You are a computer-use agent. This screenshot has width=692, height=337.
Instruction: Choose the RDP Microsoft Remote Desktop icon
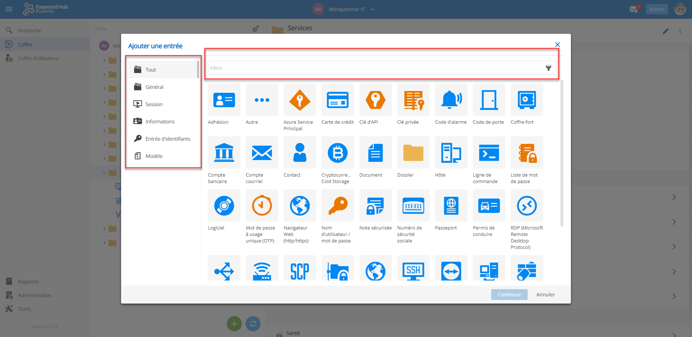coord(527,205)
